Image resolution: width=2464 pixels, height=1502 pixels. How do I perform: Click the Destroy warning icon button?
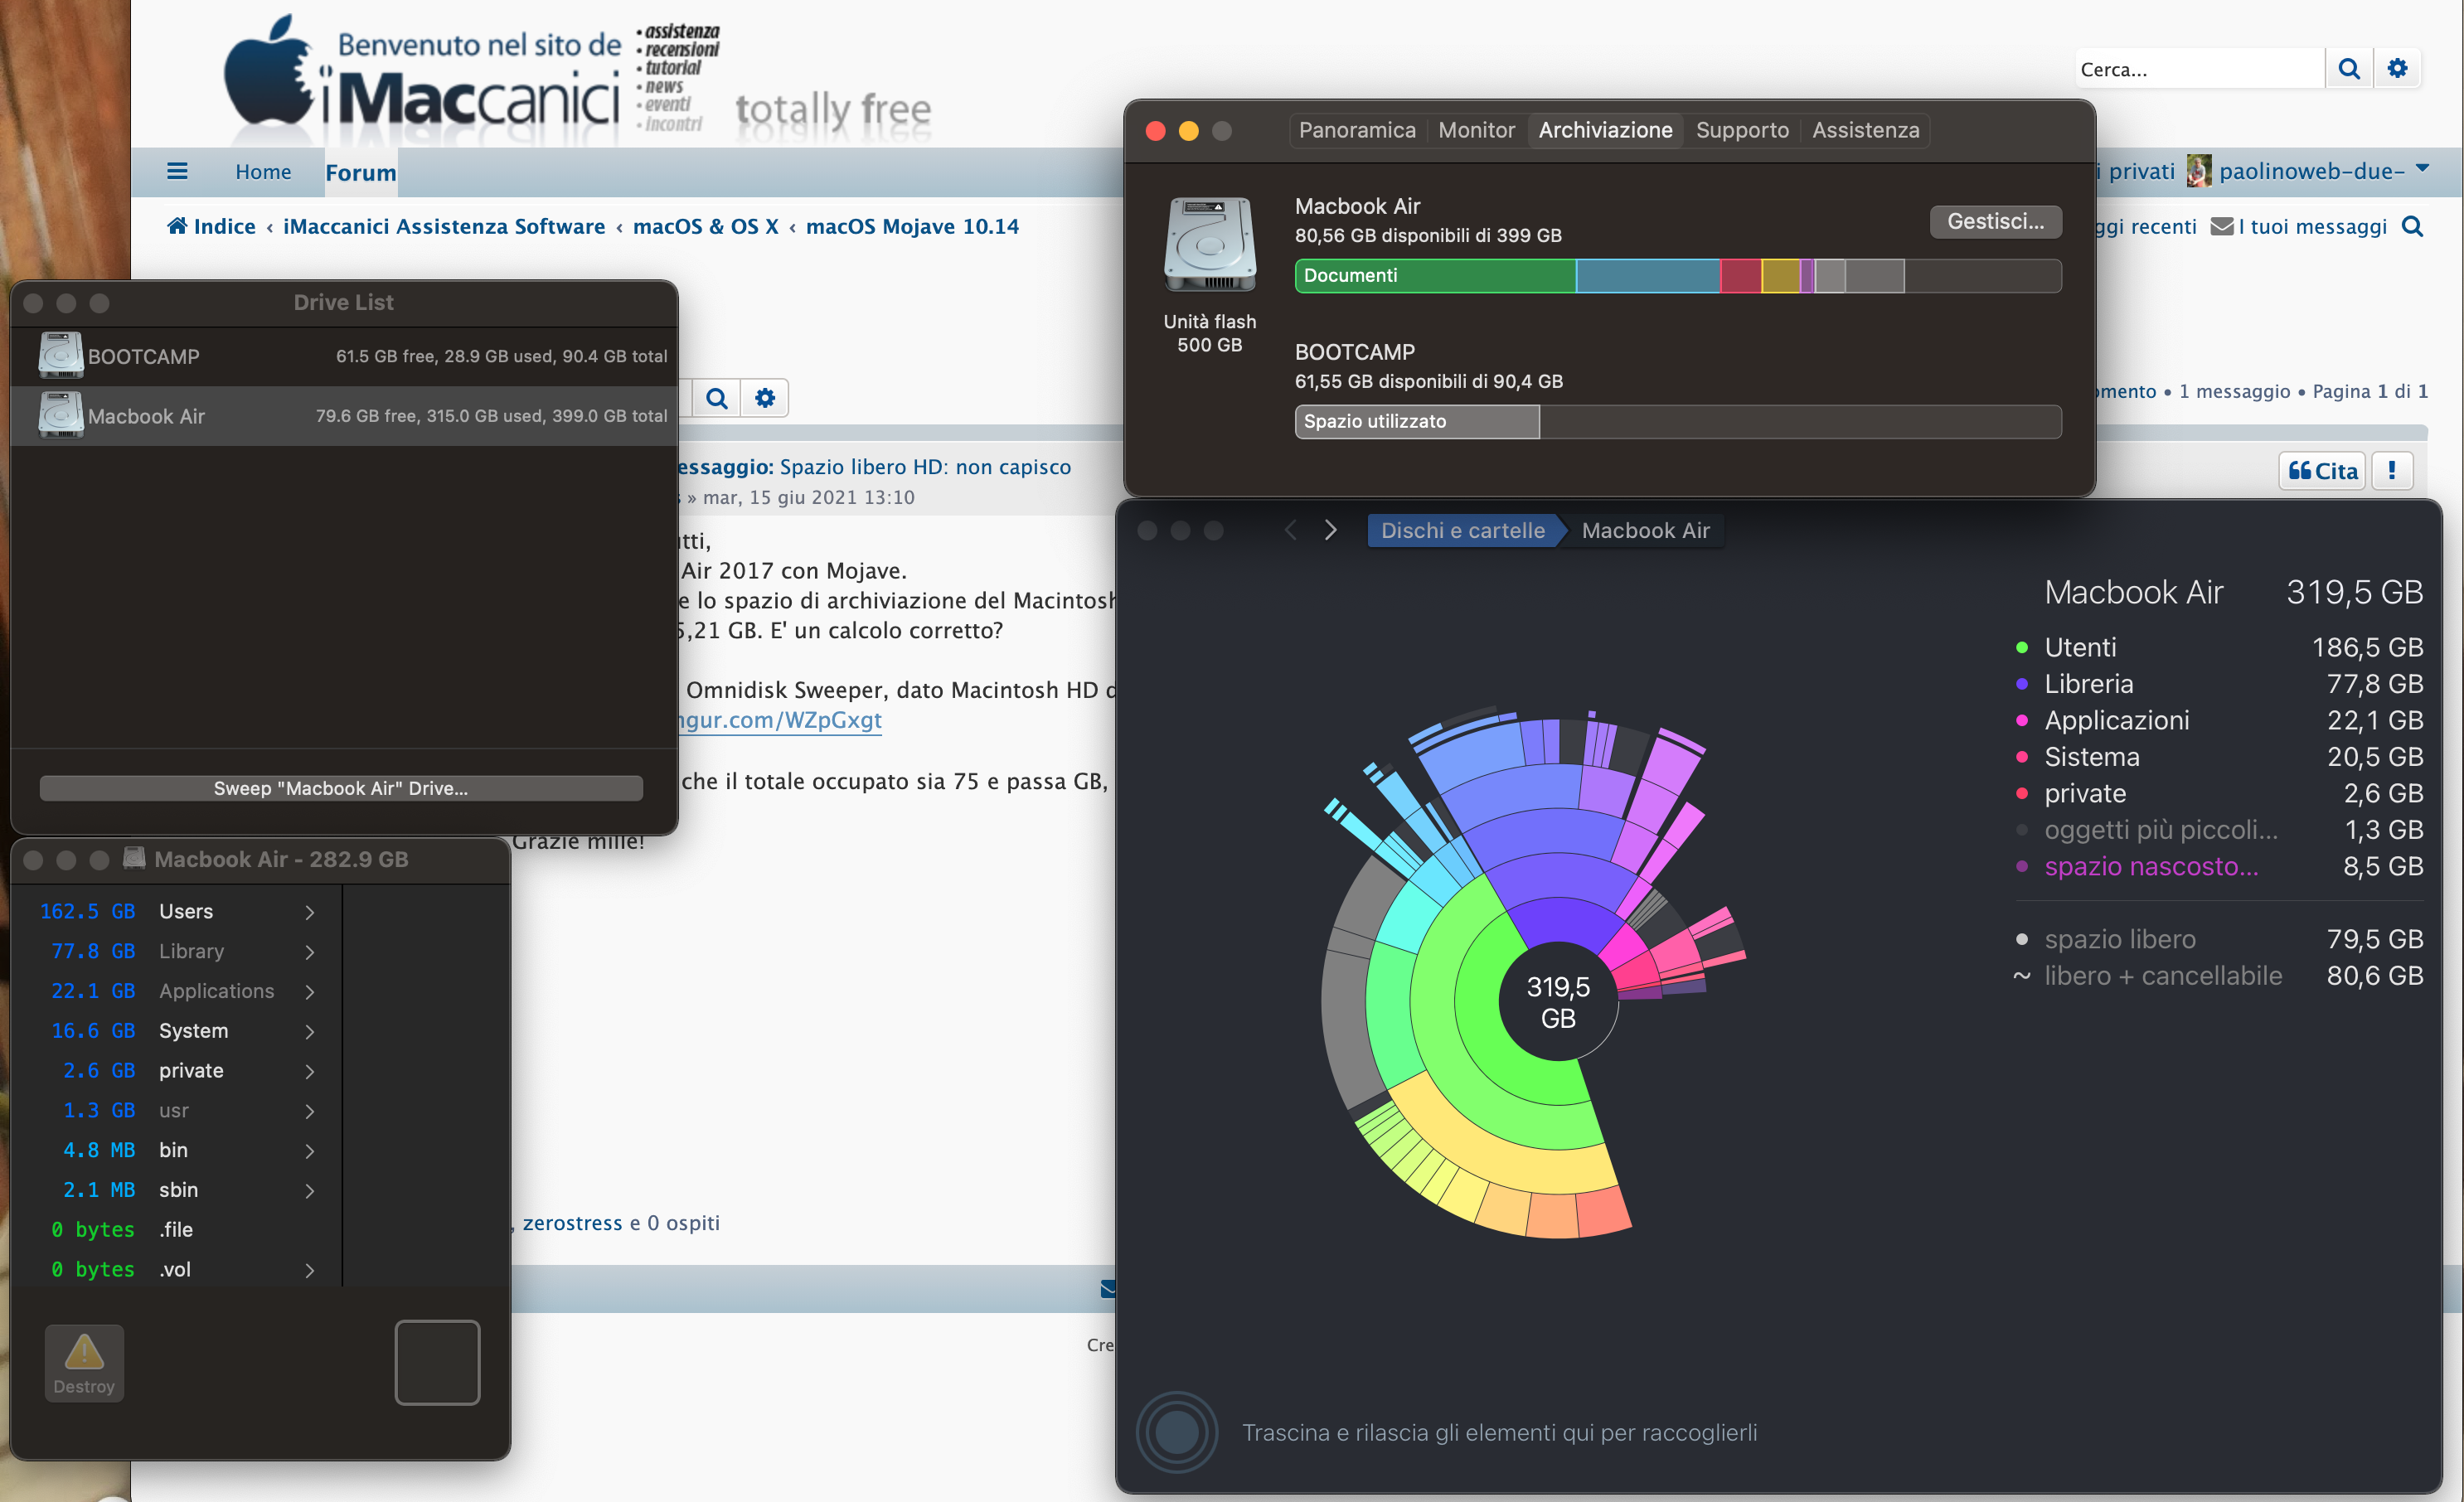84,1363
